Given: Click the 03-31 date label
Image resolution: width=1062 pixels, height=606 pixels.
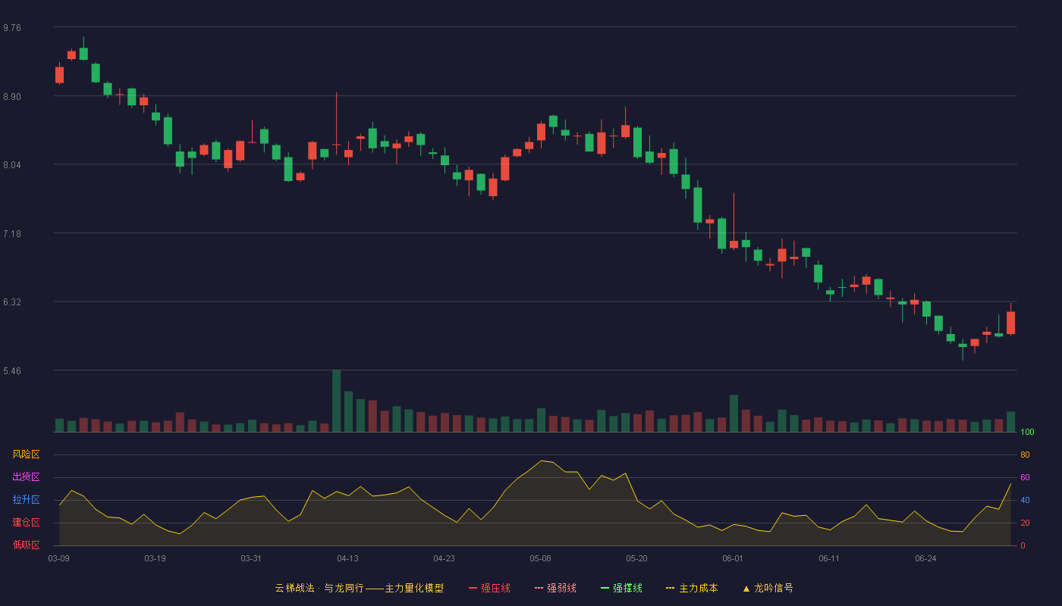Looking at the screenshot, I should coord(251,558).
